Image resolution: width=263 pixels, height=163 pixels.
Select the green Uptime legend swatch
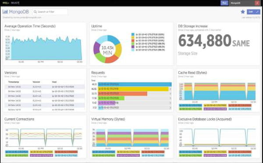[x=133, y=44]
